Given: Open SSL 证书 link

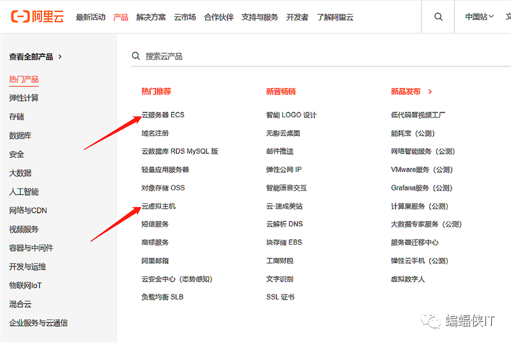Looking at the screenshot, I should 280,297.
